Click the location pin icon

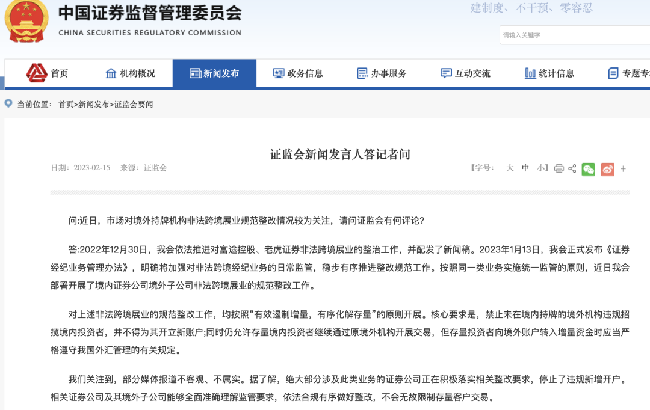coord(8,103)
